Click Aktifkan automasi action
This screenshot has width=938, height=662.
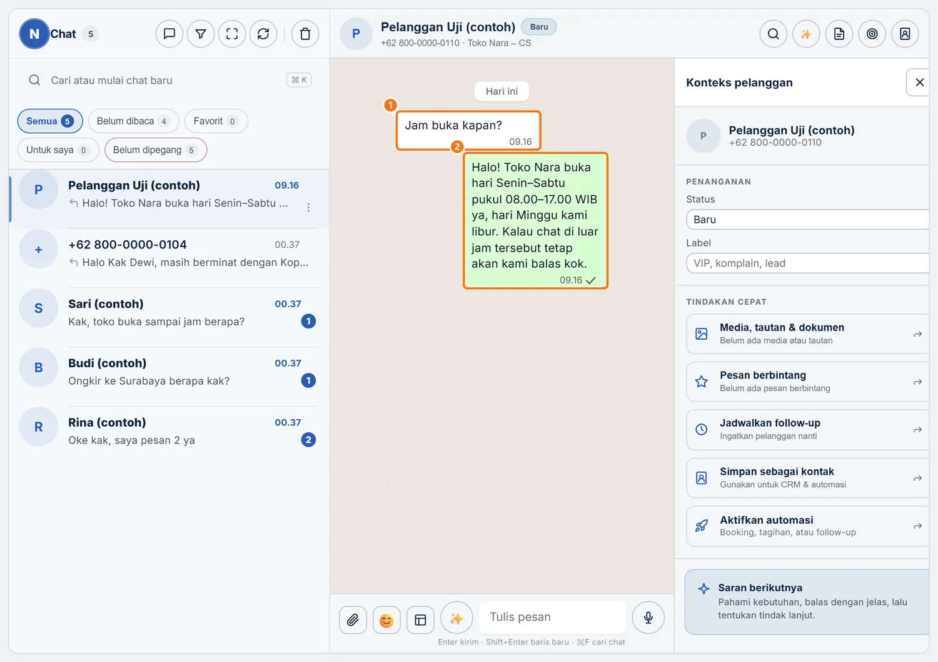coord(807,526)
